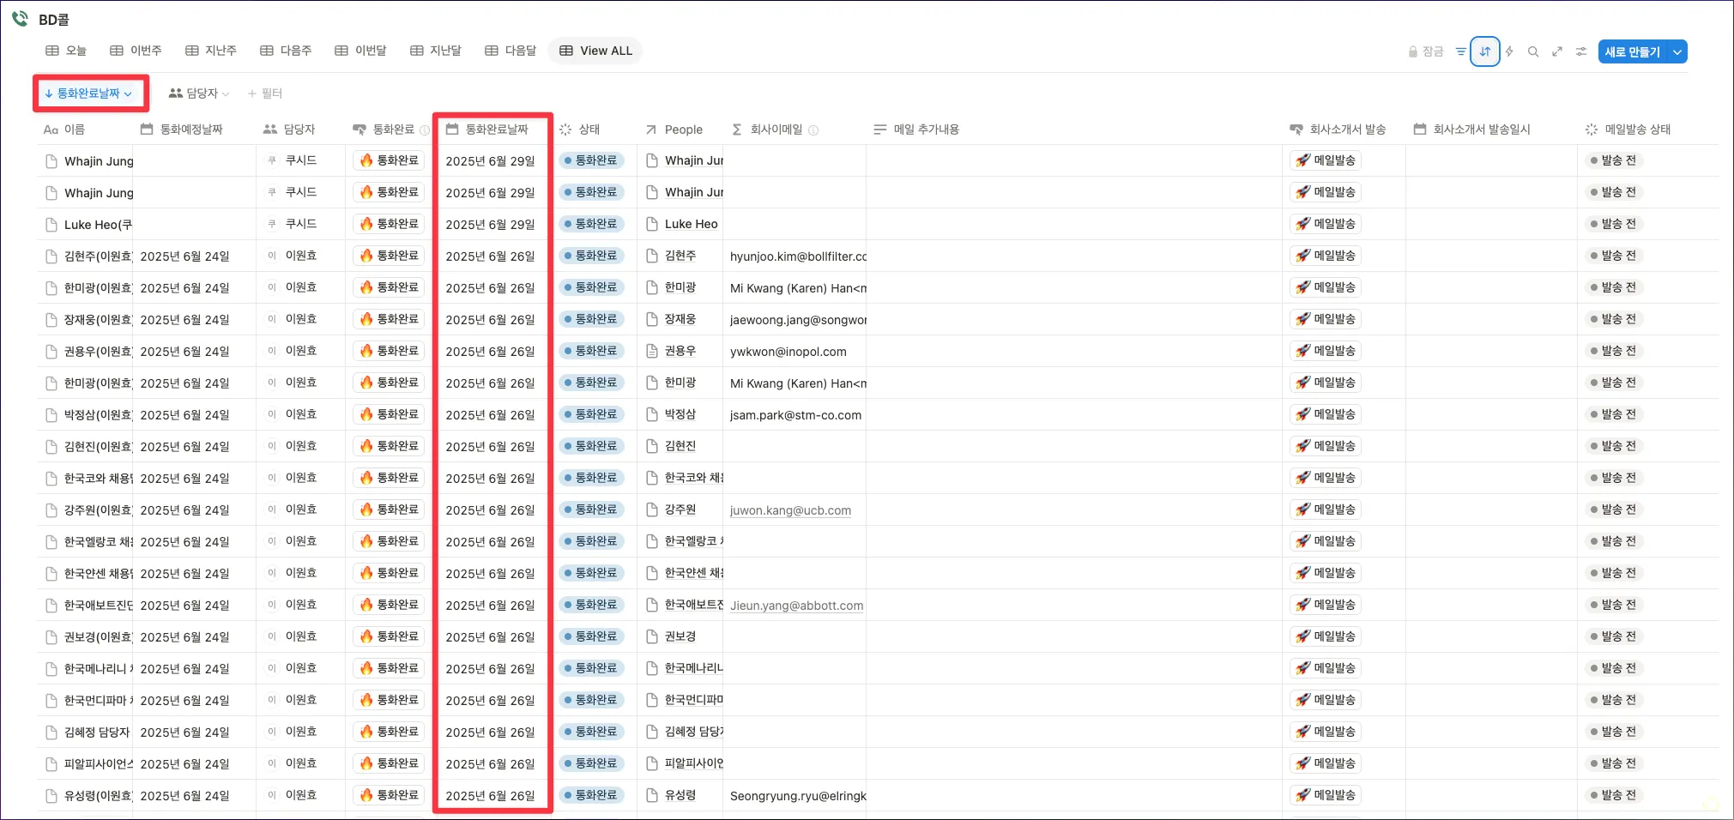Click the 통화완료 button in the 권보경 row

tap(389, 636)
